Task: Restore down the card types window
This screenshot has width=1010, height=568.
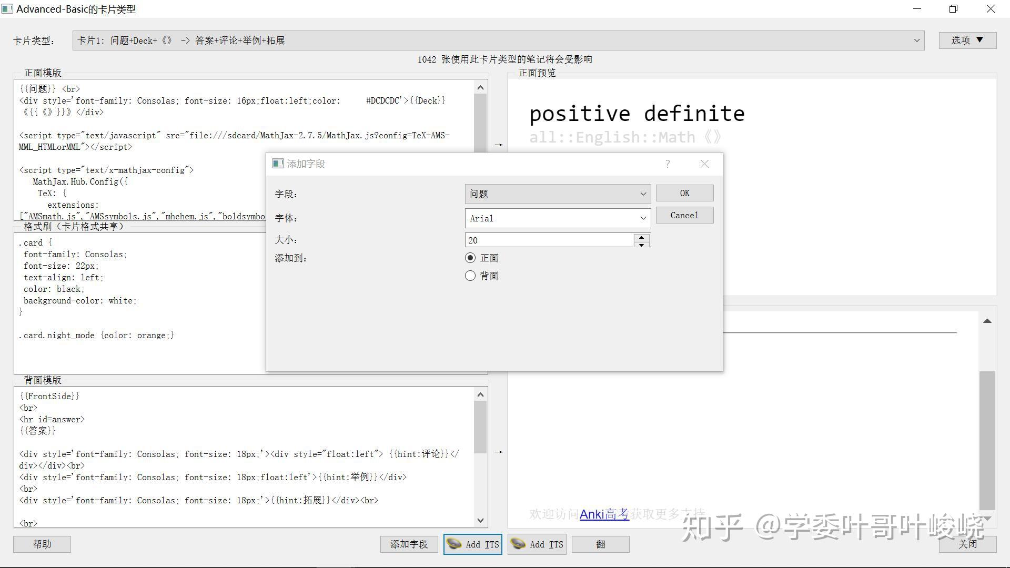Action: tap(954, 9)
